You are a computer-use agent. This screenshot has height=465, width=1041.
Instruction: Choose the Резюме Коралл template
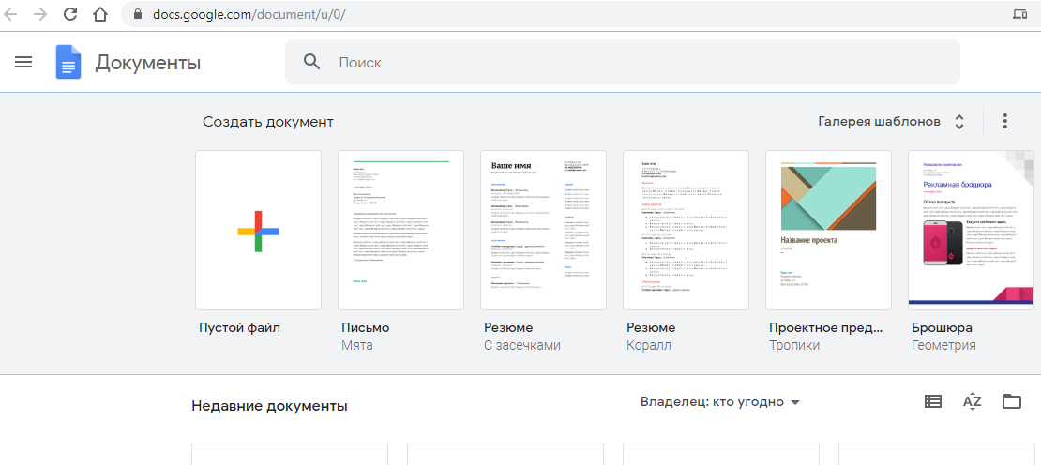pos(686,230)
